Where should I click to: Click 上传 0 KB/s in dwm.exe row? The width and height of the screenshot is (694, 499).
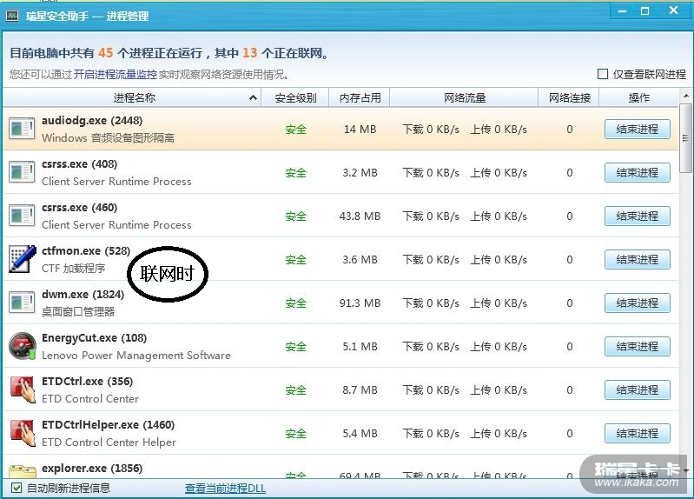coord(499,303)
